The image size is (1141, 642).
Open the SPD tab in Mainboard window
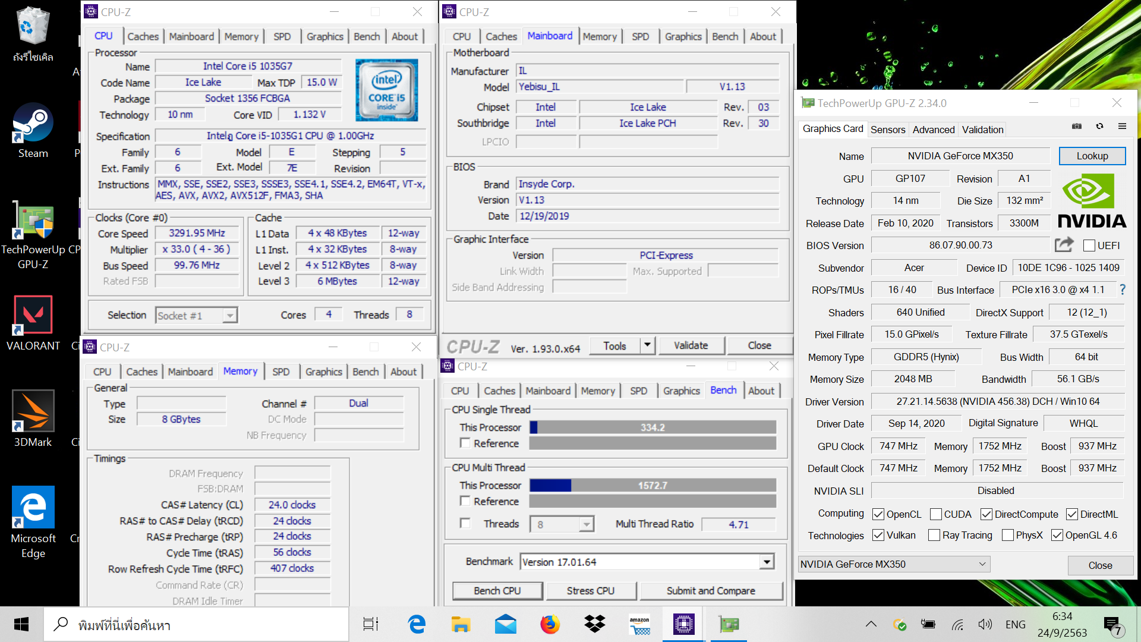click(x=640, y=36)
